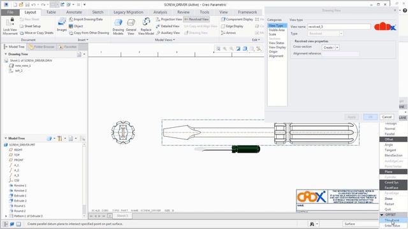The height and width of the screenshot is (229, 408).
Task: Click the find binoculars icon in status bar
Action: (312, 224)
